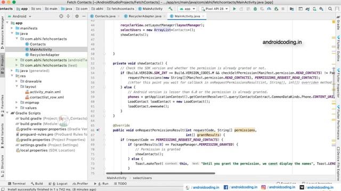Click Sync Project with Gradle Files icon
Screen dimensions: 341x191
pyautogui.click(x=307, y=9)
